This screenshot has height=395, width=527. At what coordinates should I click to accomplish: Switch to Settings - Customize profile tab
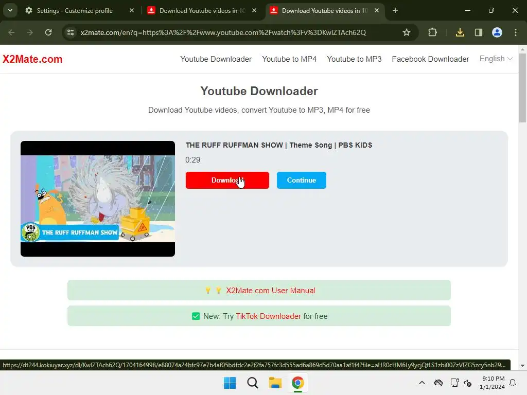pyautogui.click(x=75, y=11)
